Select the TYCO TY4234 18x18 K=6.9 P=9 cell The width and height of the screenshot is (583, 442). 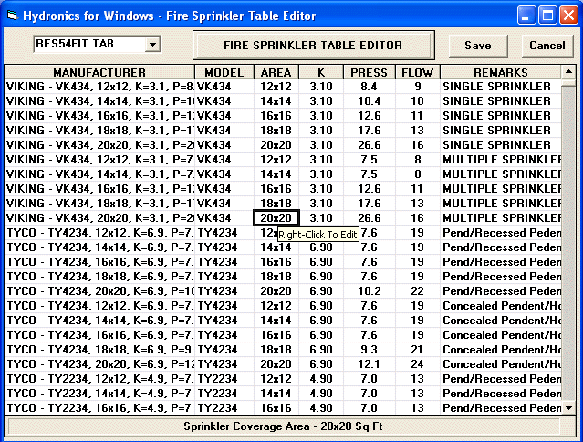[99, 350]
